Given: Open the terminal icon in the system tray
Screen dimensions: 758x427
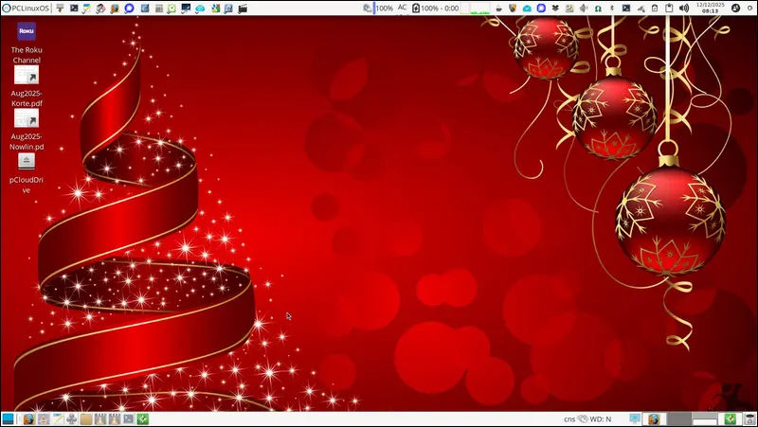Looking at the screenshot, I should (626, 9).
